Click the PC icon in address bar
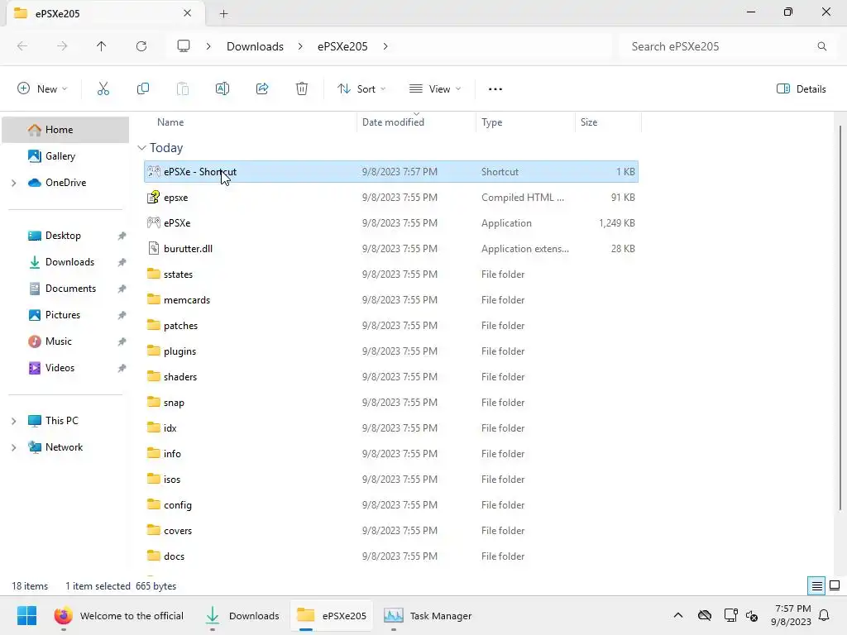 click(184, 46)
